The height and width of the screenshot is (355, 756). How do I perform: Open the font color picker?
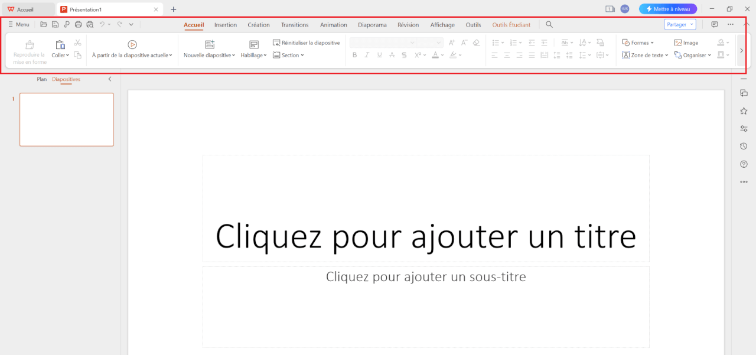point(437,54)
